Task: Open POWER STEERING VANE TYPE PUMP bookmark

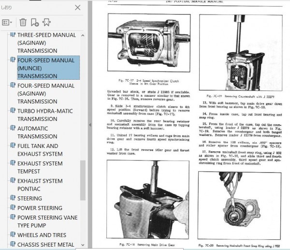Action: pyautogui.click(x=47, y=221)
